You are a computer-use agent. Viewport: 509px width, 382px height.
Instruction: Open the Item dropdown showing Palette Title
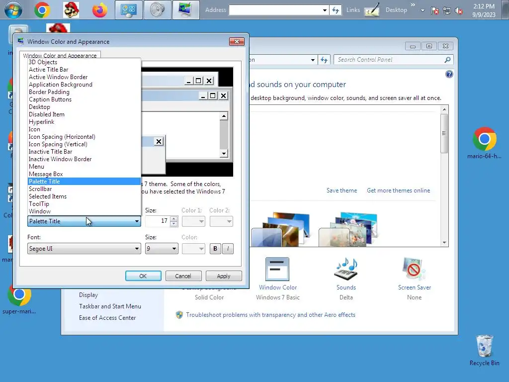click(x=84, y=221)
